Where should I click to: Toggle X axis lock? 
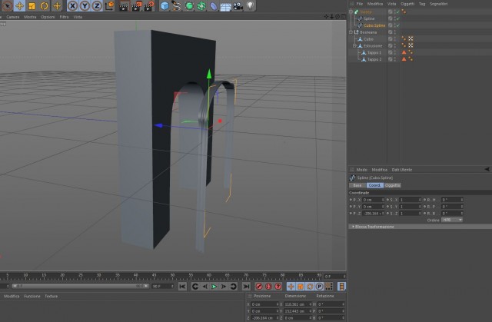click(x=72, y=5)
